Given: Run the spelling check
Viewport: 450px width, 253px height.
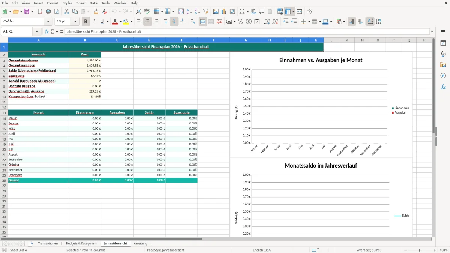Looking at the screenshot, I should tap(147, 12).
